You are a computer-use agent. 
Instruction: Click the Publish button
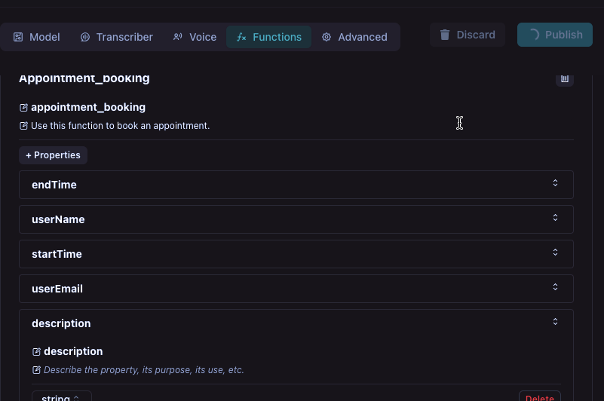point(555,35)
